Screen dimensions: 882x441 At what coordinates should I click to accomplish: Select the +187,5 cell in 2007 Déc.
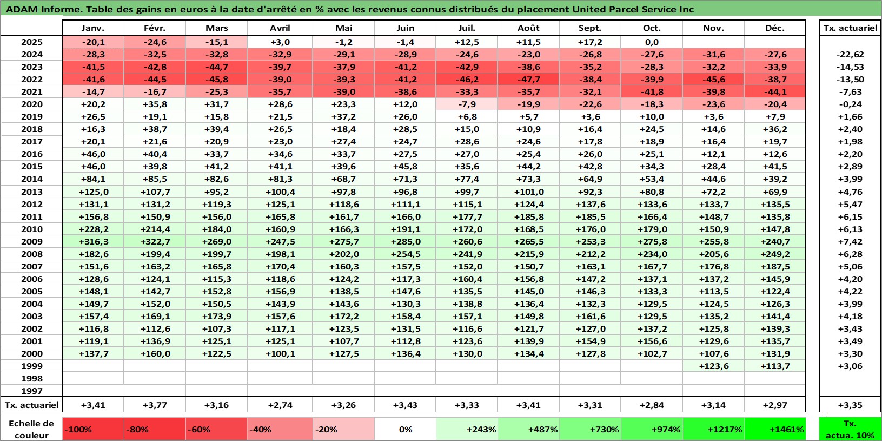775,266
